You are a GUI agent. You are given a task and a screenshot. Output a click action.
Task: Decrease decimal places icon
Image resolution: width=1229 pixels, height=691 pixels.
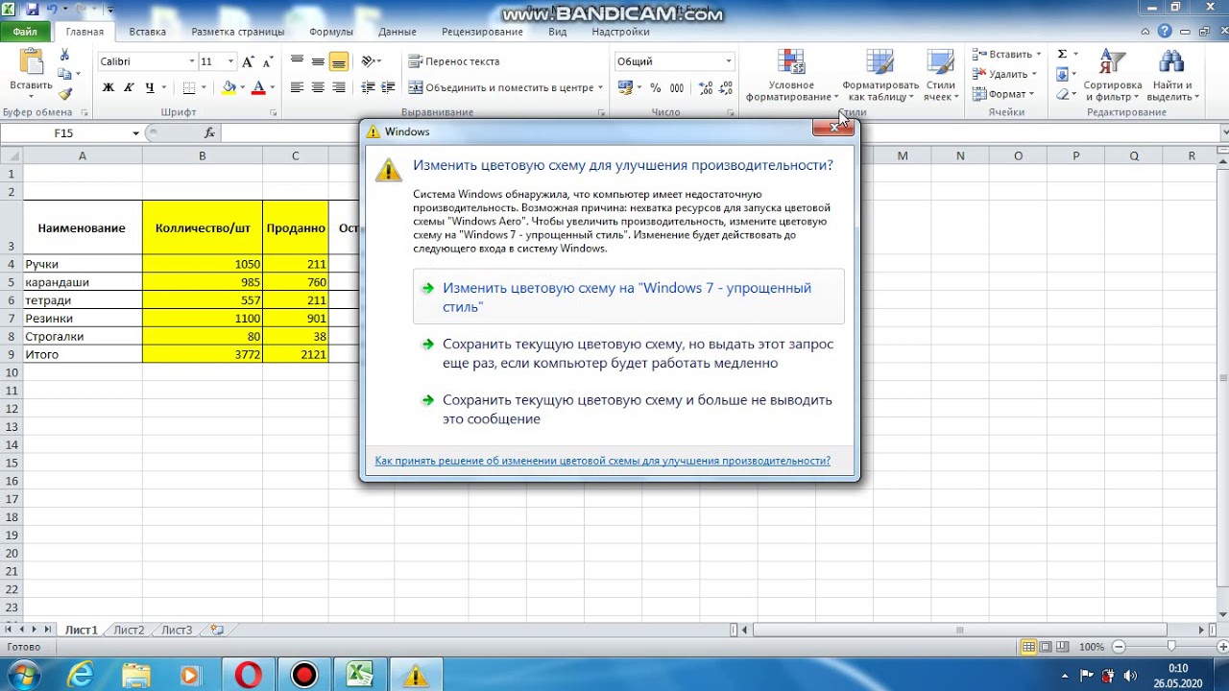coord(728,87)
